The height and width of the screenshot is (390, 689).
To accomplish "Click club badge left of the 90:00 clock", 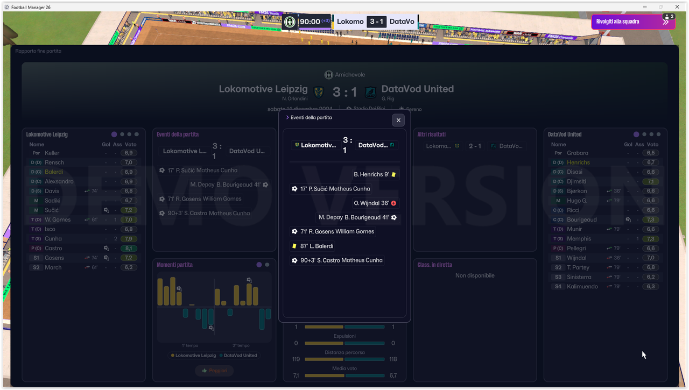I will 290,22.
